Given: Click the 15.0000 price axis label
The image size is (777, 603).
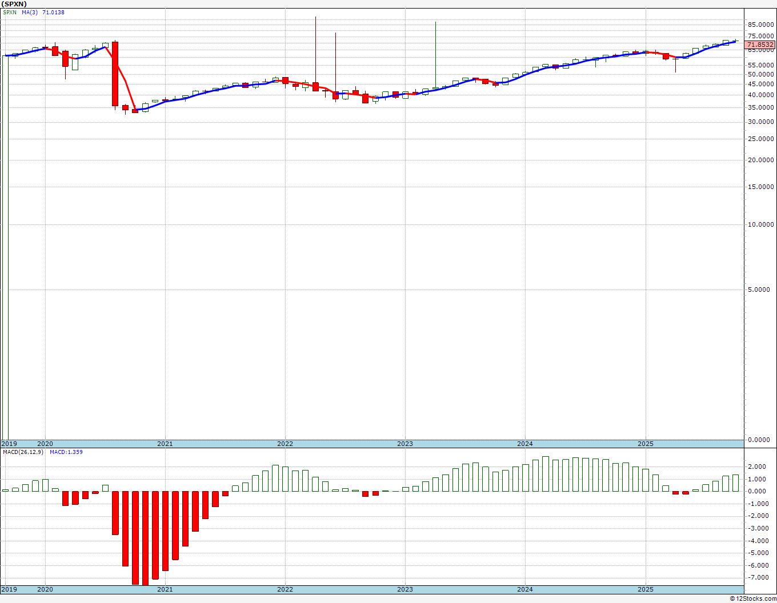Looking at the screenshot, I should pos(760,187).
